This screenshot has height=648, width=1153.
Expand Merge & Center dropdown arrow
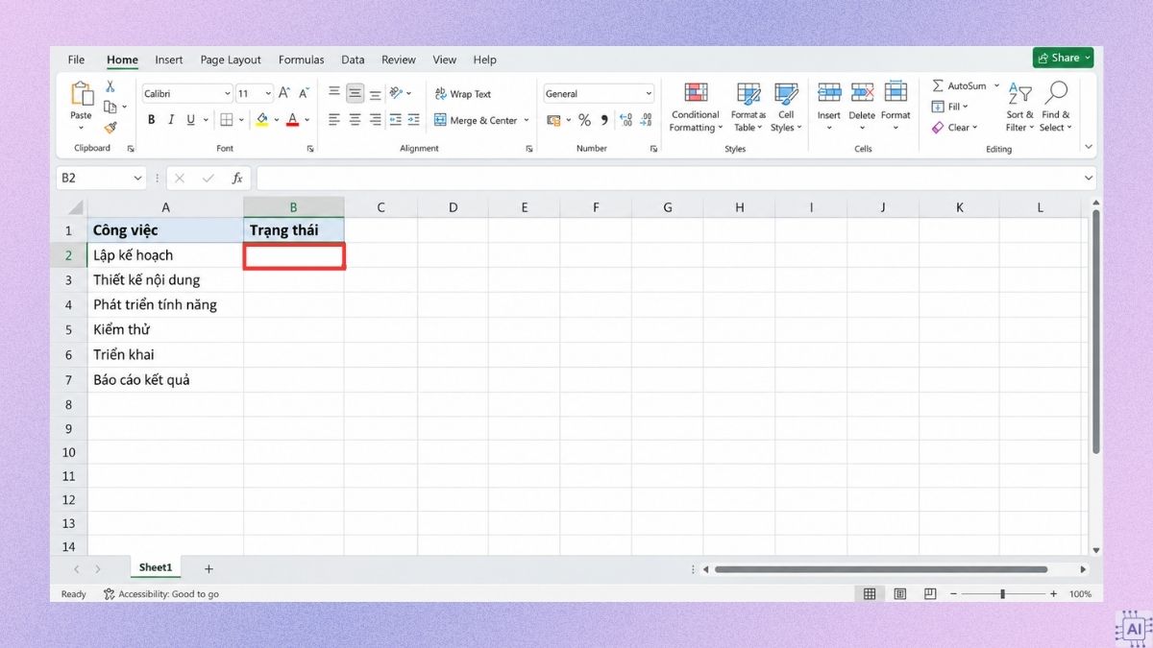click(527, 121)
